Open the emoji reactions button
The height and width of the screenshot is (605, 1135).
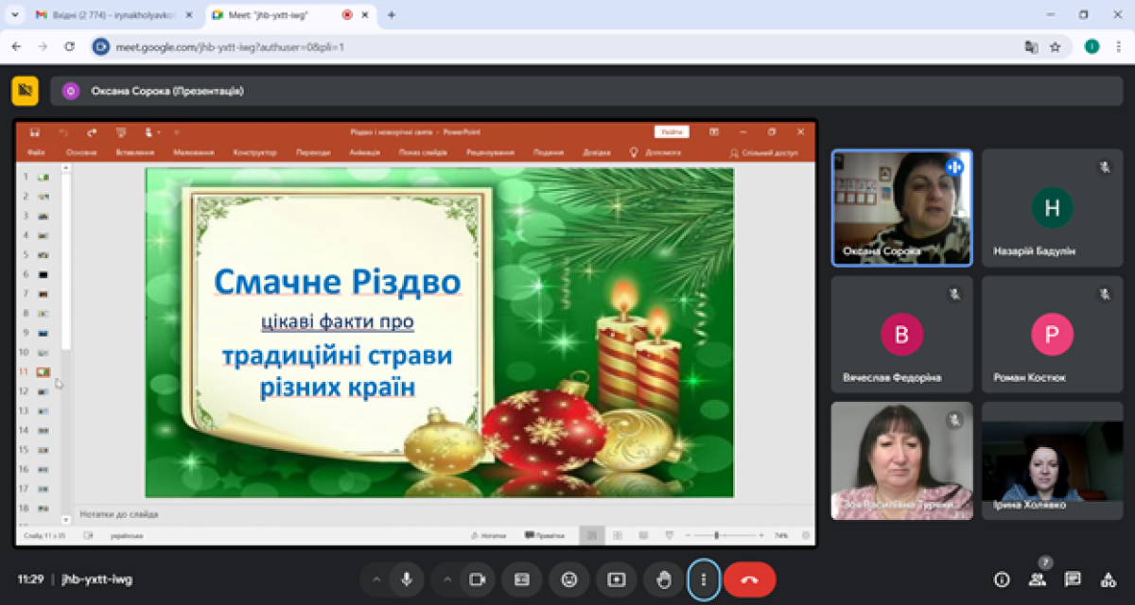click(x=568, y=579)
